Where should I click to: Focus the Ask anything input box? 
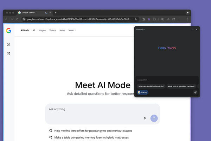tap(103, 114)
